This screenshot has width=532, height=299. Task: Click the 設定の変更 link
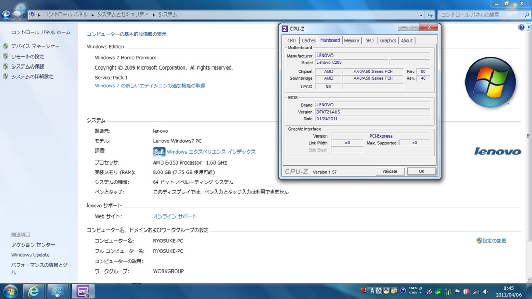tap(494, 241)
